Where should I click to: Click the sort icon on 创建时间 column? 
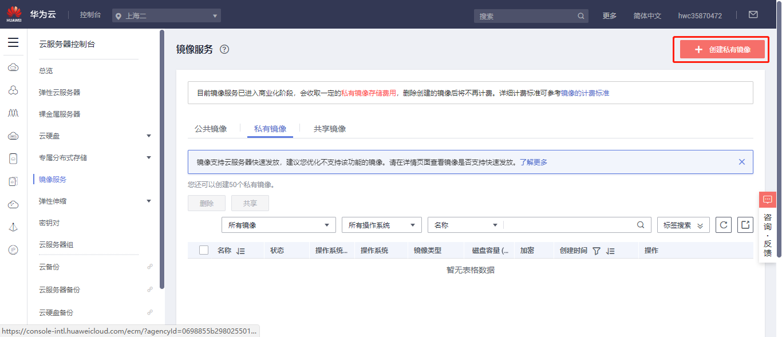click(610, 251)
